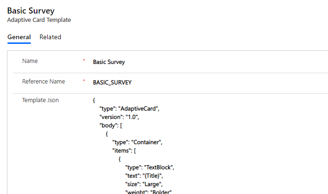Click the required asterisk beside Reference Name
This screenshot has height=194, width=328.
click(84, 82)
